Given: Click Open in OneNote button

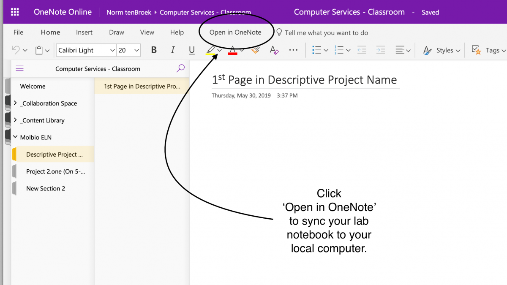Looking at the screenshot, I should (x=235, y=32).
